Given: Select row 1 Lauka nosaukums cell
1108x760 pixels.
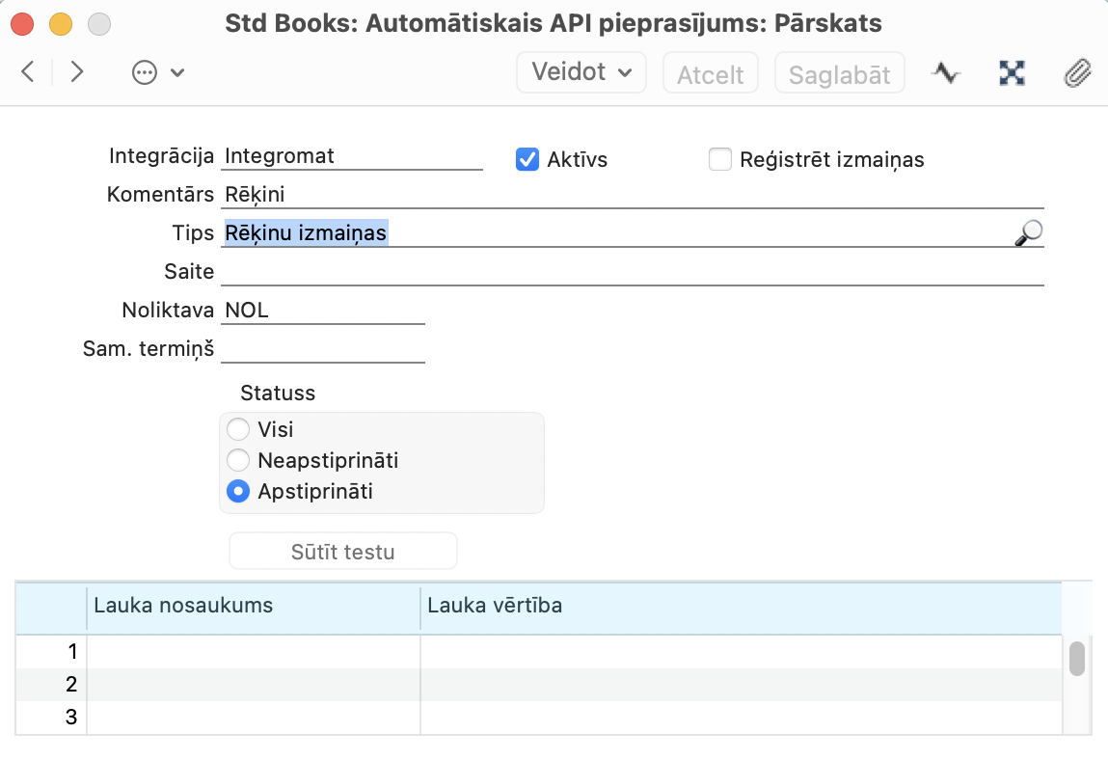Looking at the screenshot, I should [253, 652].
